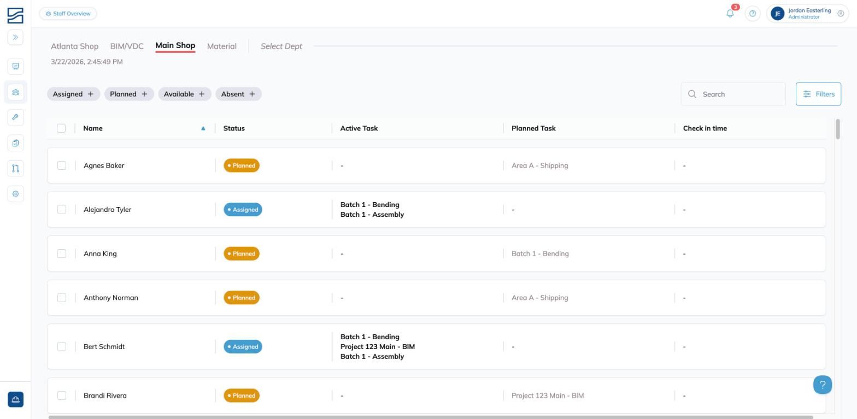Click the help question mark in header

pos(753,14)
